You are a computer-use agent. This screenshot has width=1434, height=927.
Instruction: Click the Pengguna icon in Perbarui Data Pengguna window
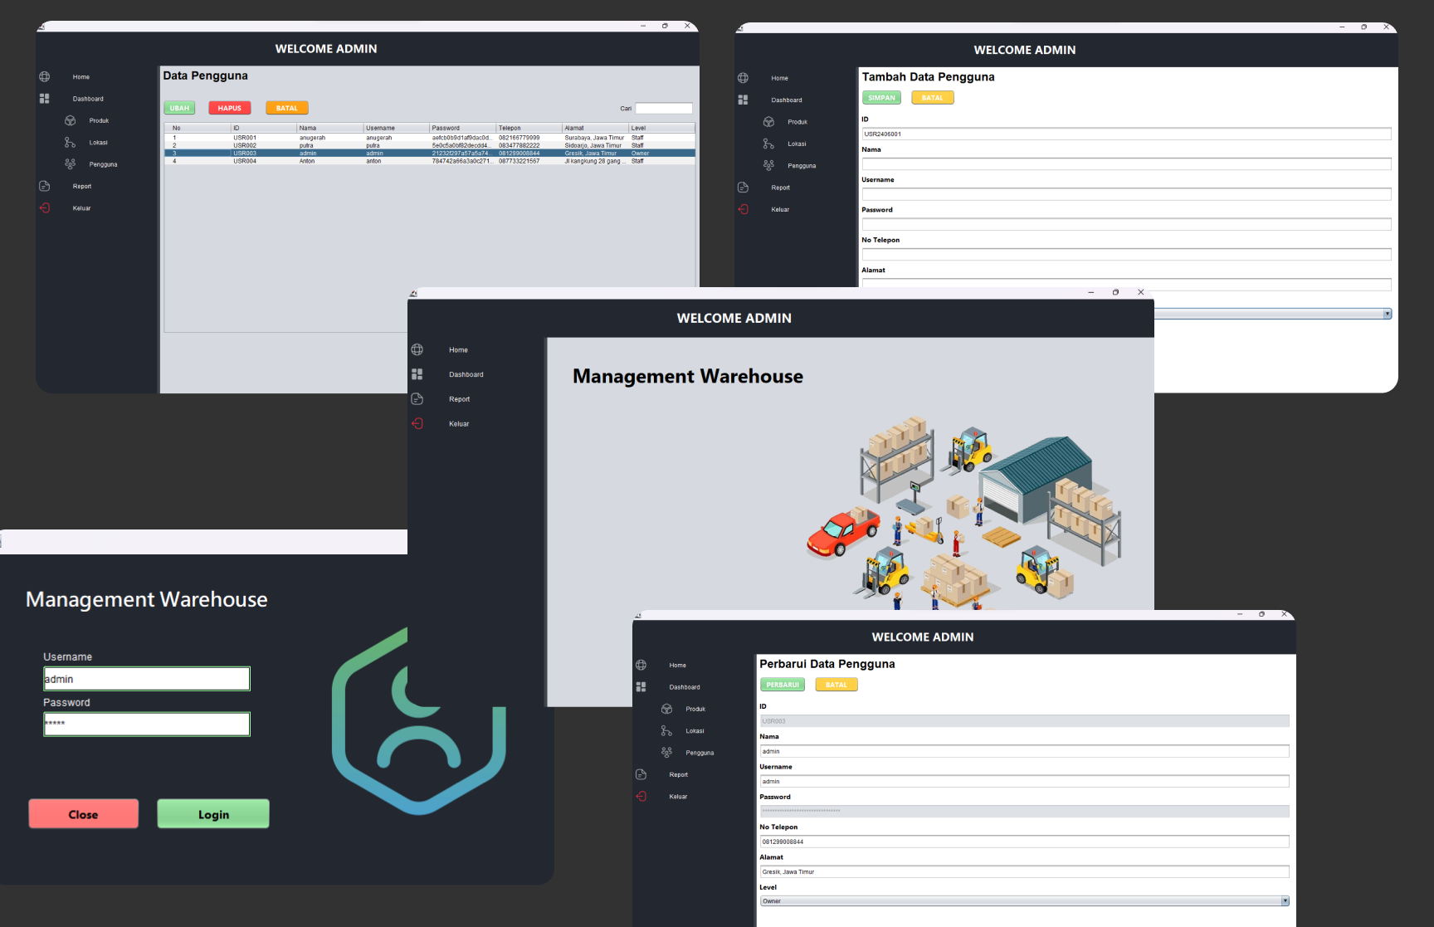pyautogui.click(x=666, y=753)
